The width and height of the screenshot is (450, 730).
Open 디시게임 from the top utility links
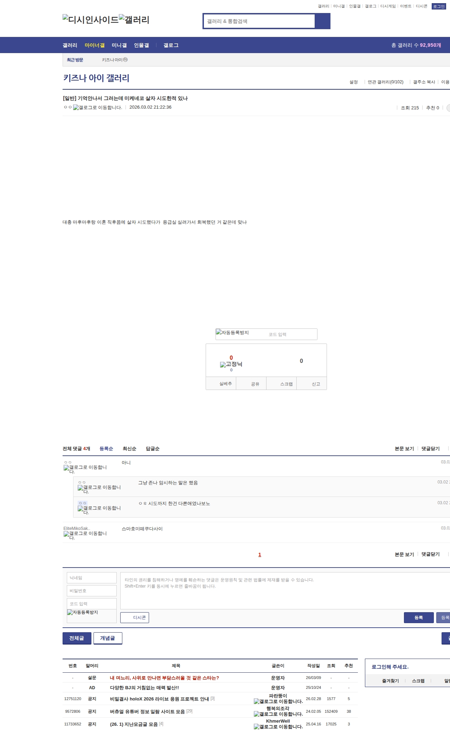click(388, 6)
